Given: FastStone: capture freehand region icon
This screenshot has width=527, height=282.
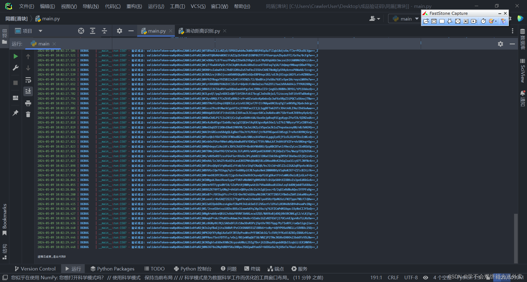Looking at the screenshot, I should click(x=450, y=21).
